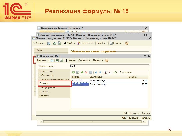The image size is (182, 136).
Task: Click Закрыть in Помещение window
Action: pos(145,113)
